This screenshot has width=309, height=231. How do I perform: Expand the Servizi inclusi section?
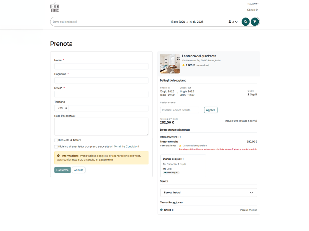pyautogui.click(x=208, y=192)
